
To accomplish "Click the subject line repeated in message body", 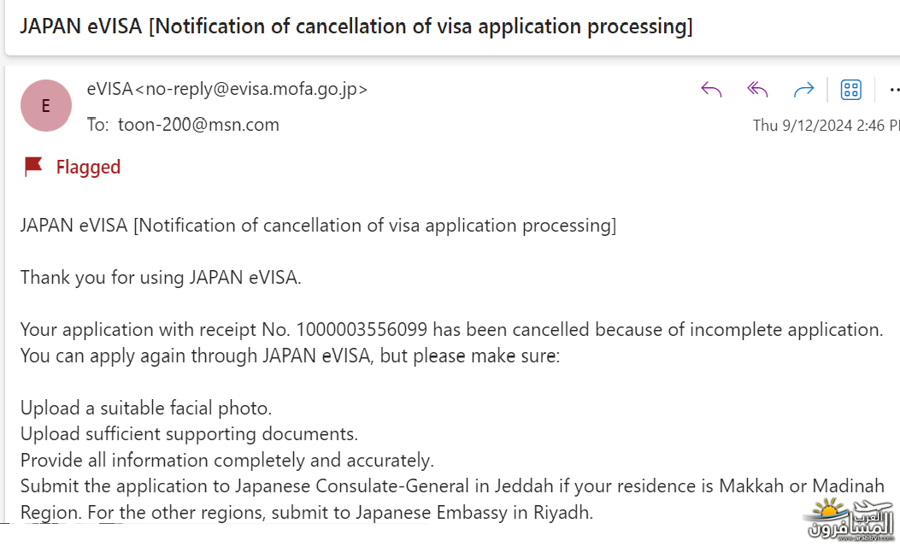I will pos(318,226).
